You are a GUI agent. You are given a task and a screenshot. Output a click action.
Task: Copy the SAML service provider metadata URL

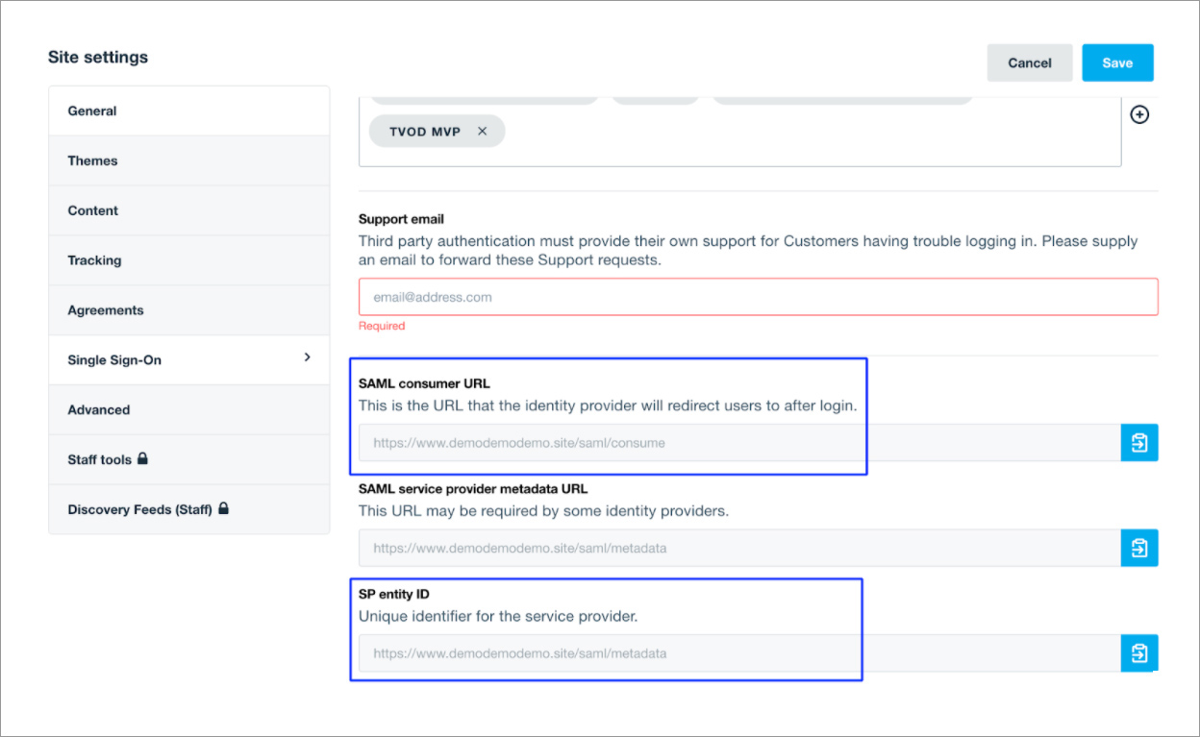click(1139, 548)
